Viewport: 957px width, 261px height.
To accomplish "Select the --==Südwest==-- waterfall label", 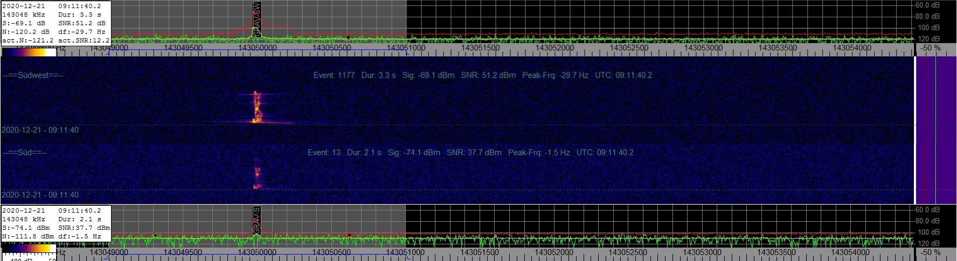I will [33, 76].
